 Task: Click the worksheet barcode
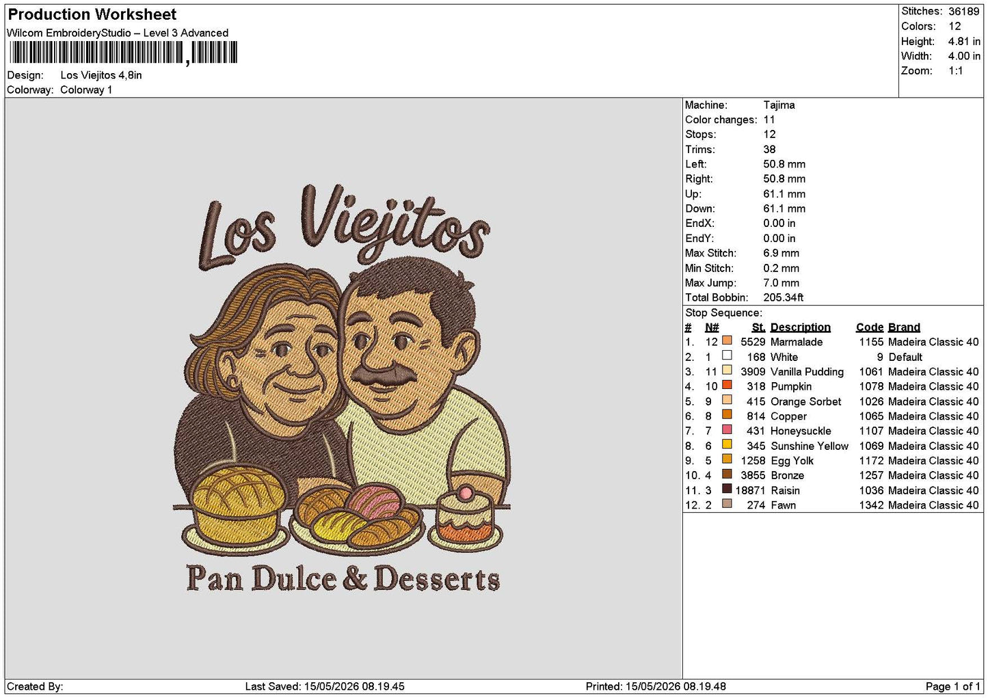point(123,53)
